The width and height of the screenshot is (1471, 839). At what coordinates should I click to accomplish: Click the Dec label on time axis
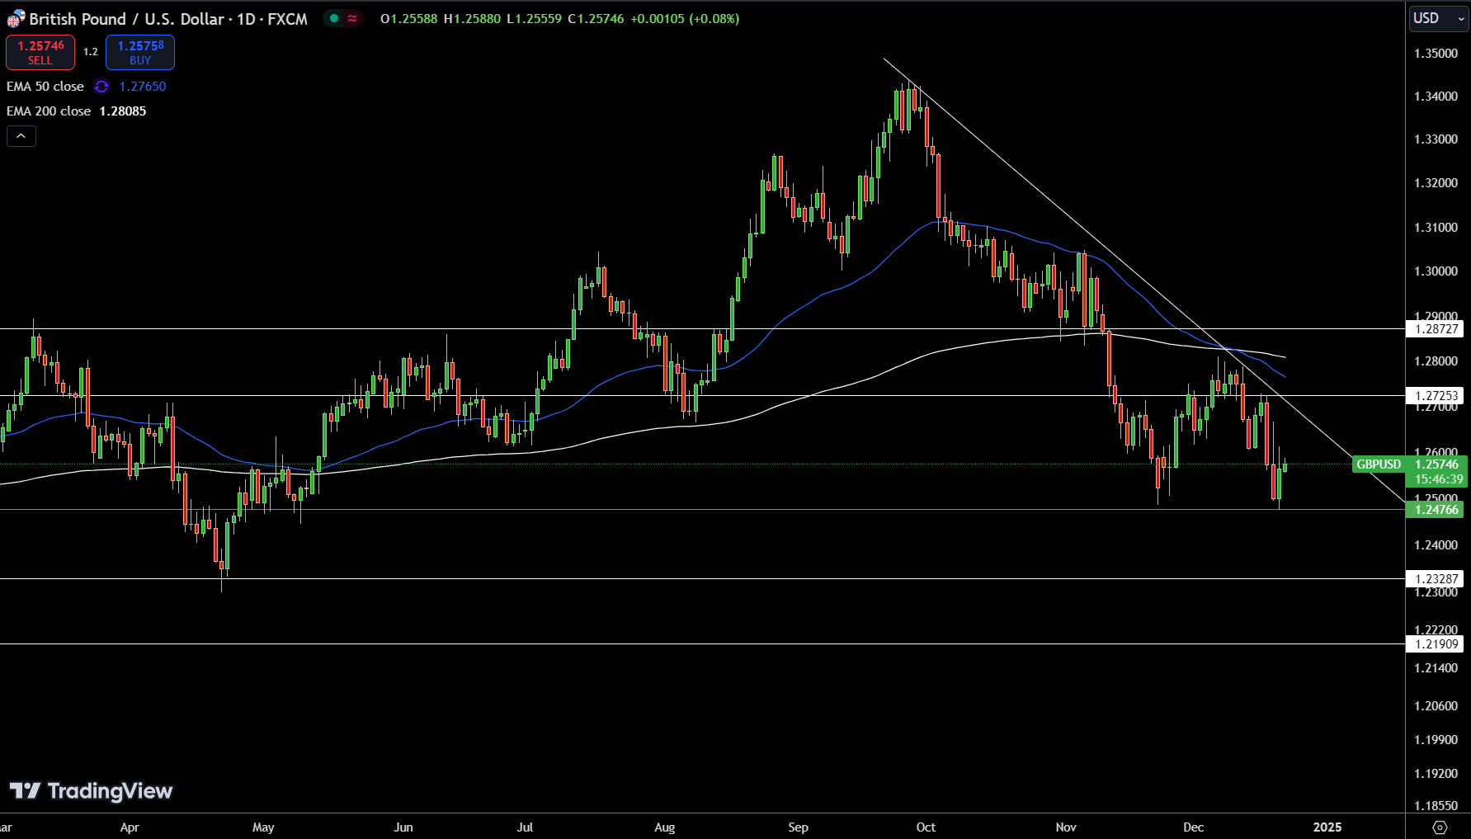[1193, 827]
